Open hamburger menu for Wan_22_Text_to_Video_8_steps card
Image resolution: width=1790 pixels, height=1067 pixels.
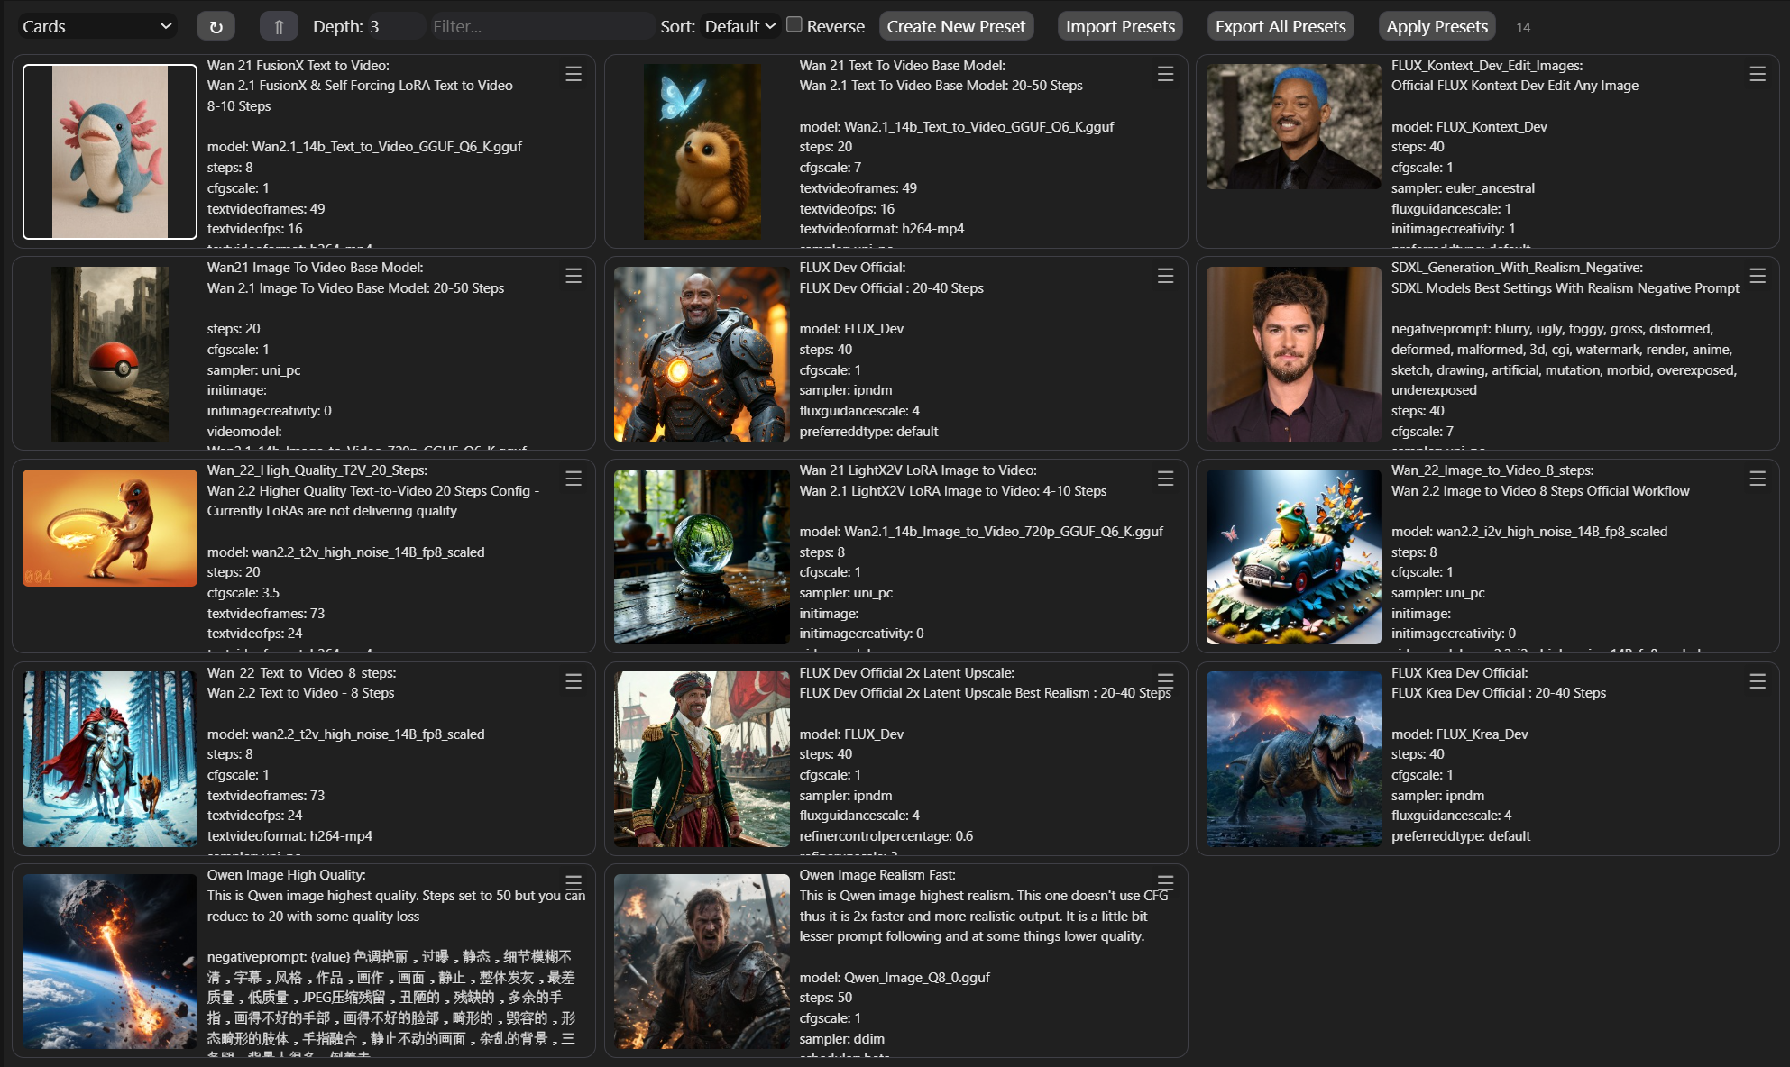(574, 681)
